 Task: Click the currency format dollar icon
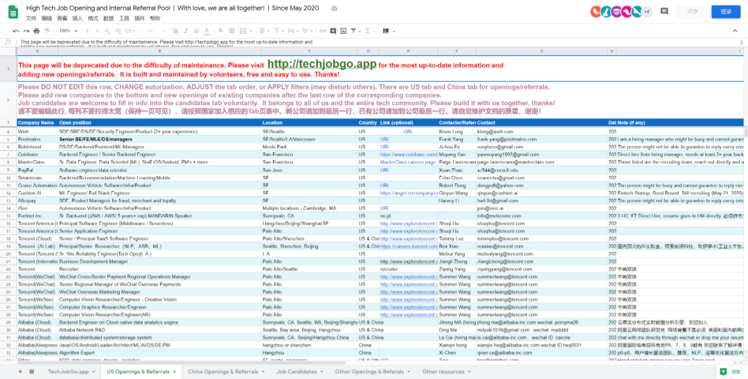pyautogui.click(x=89, y=31)
